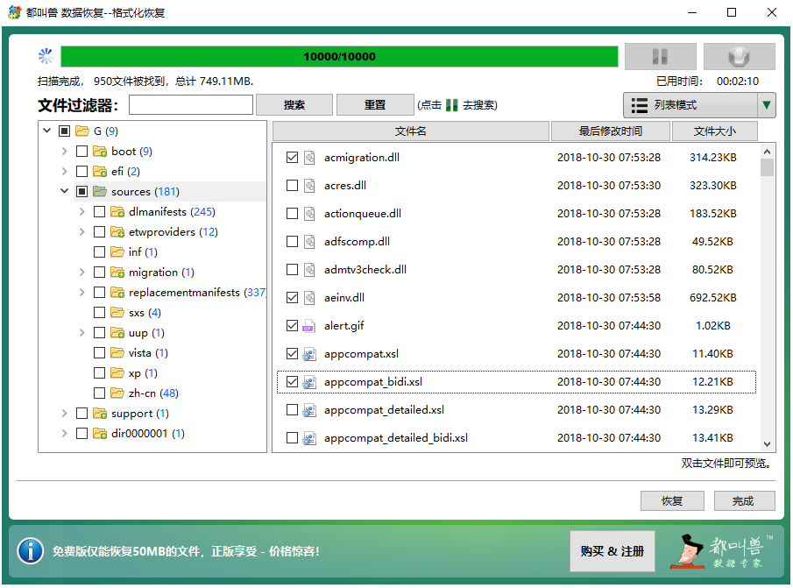
Task: Expand the dlmanifests folder node
Action: tap(82, 212)
